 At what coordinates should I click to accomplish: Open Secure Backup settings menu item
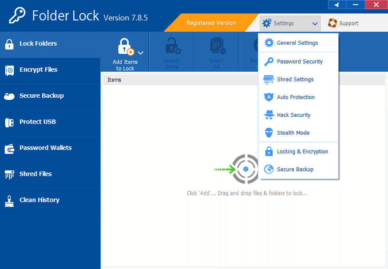point(295,170)
